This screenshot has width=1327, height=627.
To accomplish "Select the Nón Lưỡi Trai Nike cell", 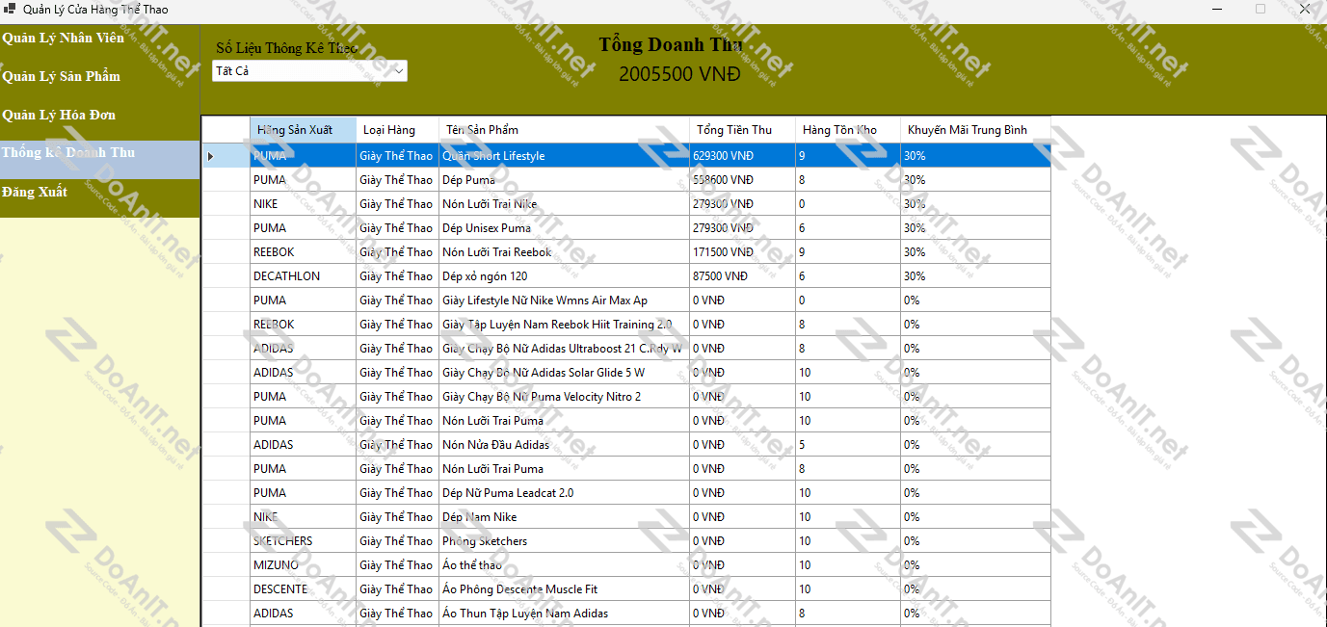I will pos(564,204).
